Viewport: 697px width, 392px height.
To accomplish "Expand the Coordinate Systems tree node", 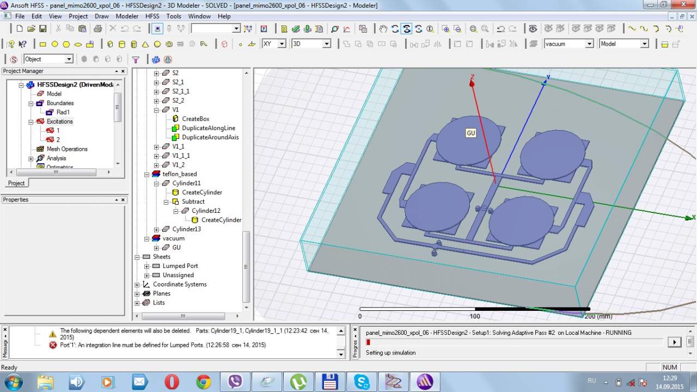I will 137,285.
